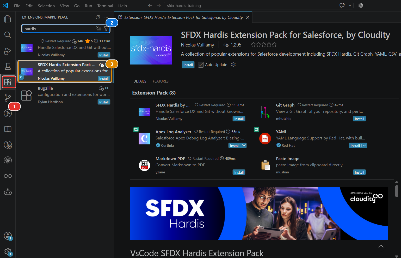Open the View menu

click(x=64, y=6)
